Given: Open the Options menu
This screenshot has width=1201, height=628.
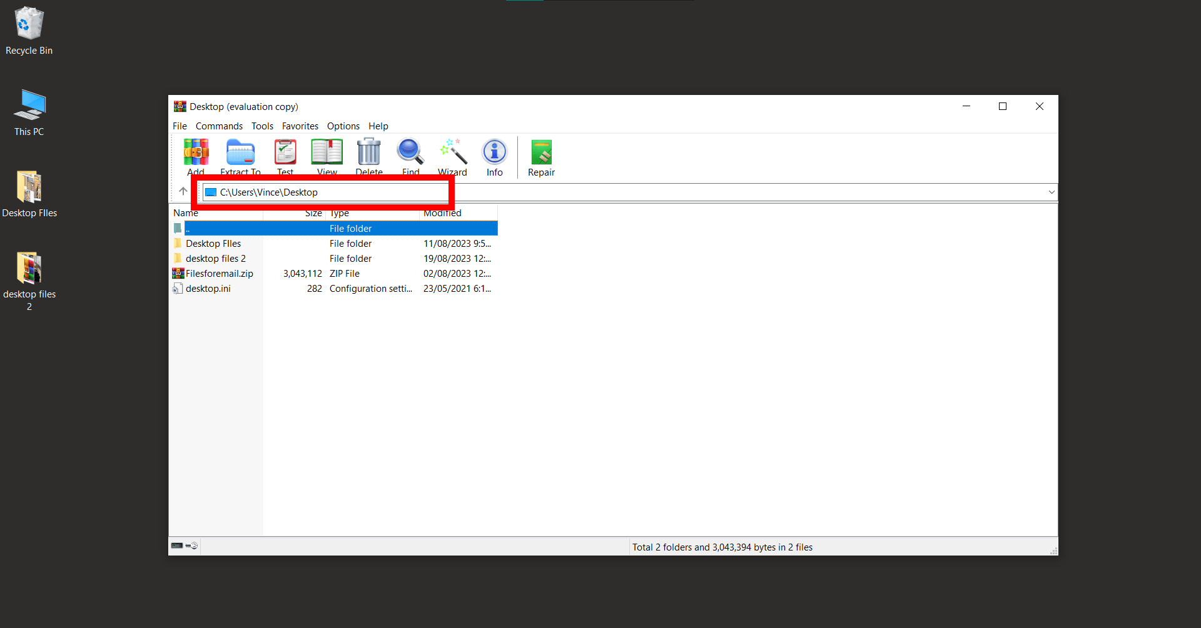Looking at the screenshot, I should (343, 126).
